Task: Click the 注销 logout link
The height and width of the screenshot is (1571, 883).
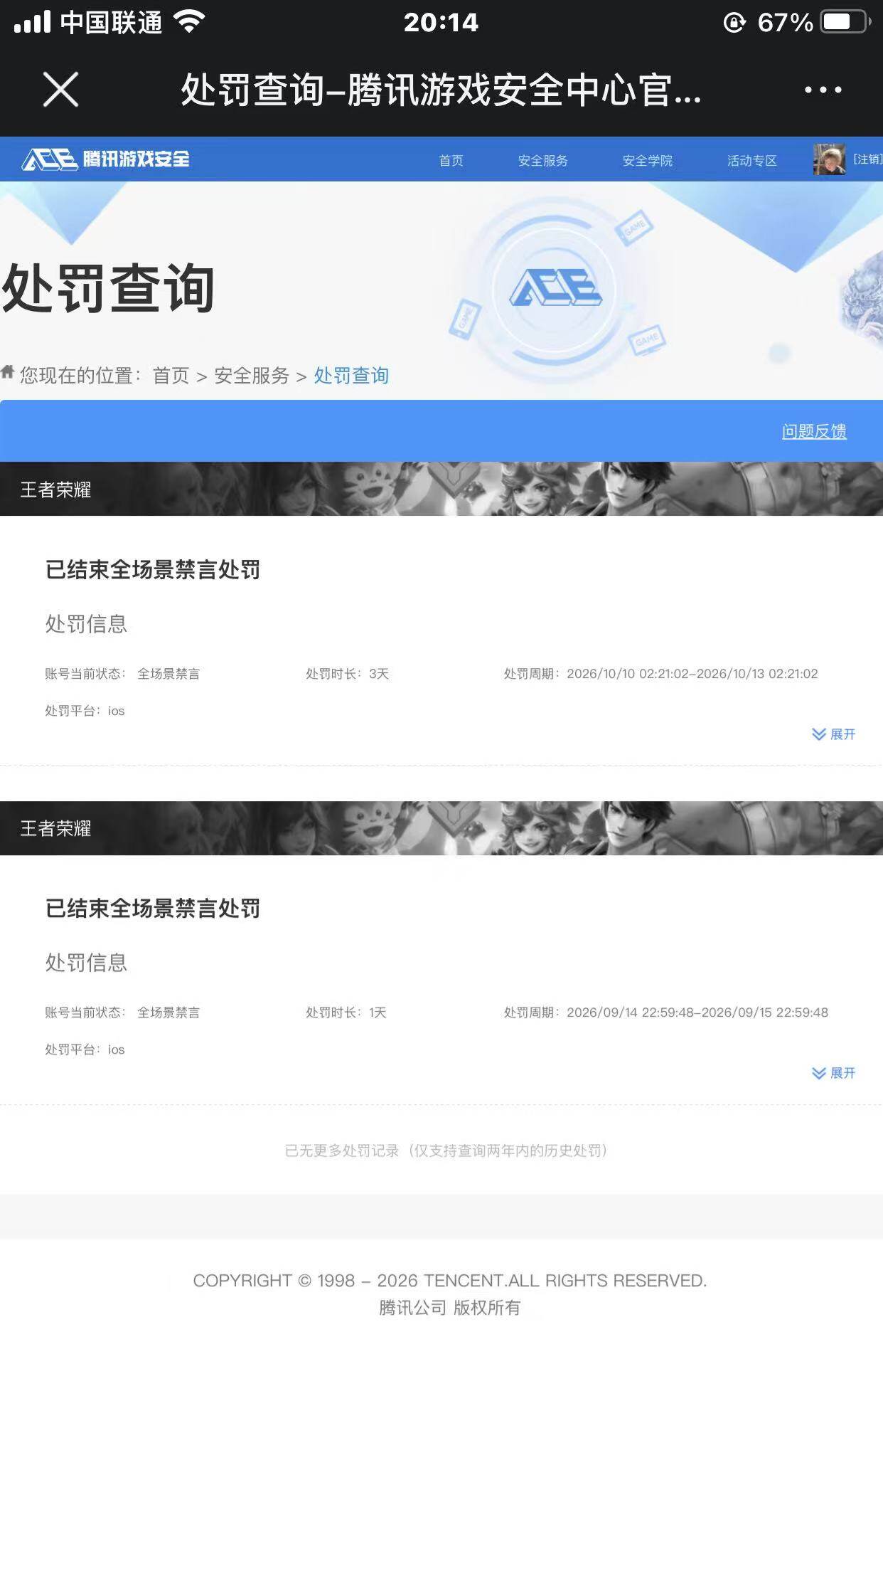Action: [867, 159]
